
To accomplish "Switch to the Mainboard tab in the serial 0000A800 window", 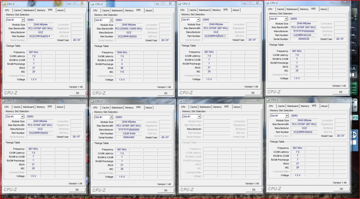I will (117, 108).
